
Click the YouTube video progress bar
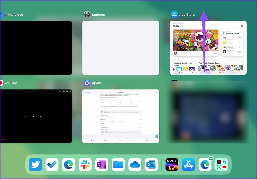[x=35, y=141]
